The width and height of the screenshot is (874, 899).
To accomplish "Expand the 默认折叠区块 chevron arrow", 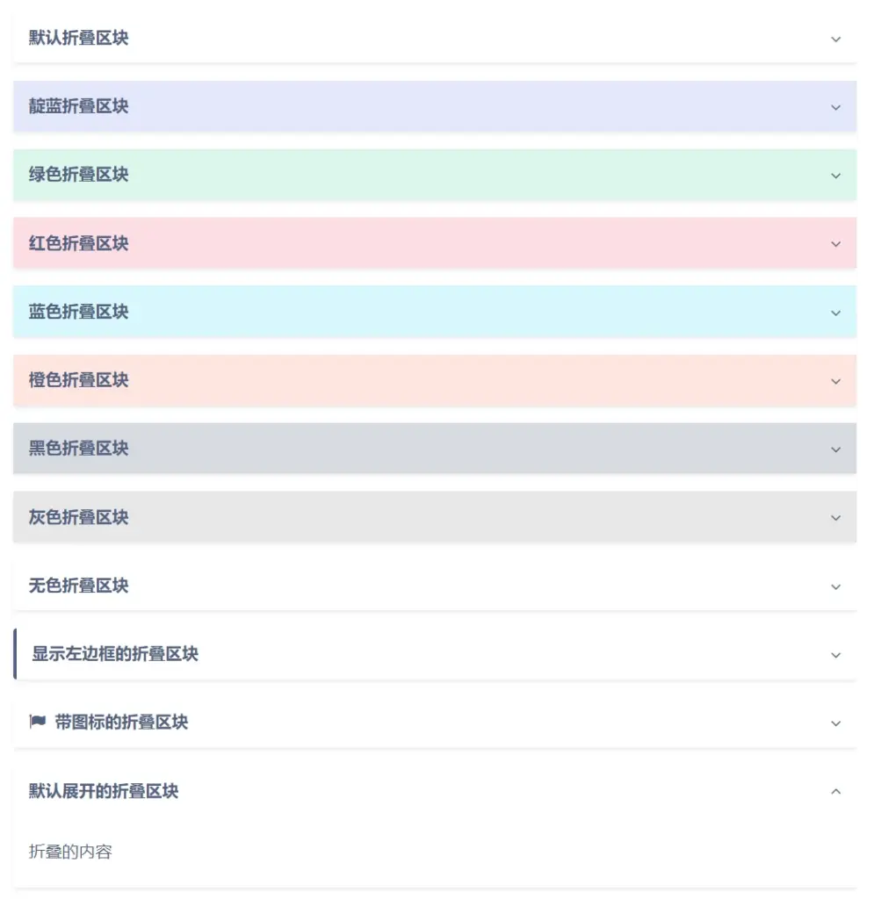I will click(835, 39).
